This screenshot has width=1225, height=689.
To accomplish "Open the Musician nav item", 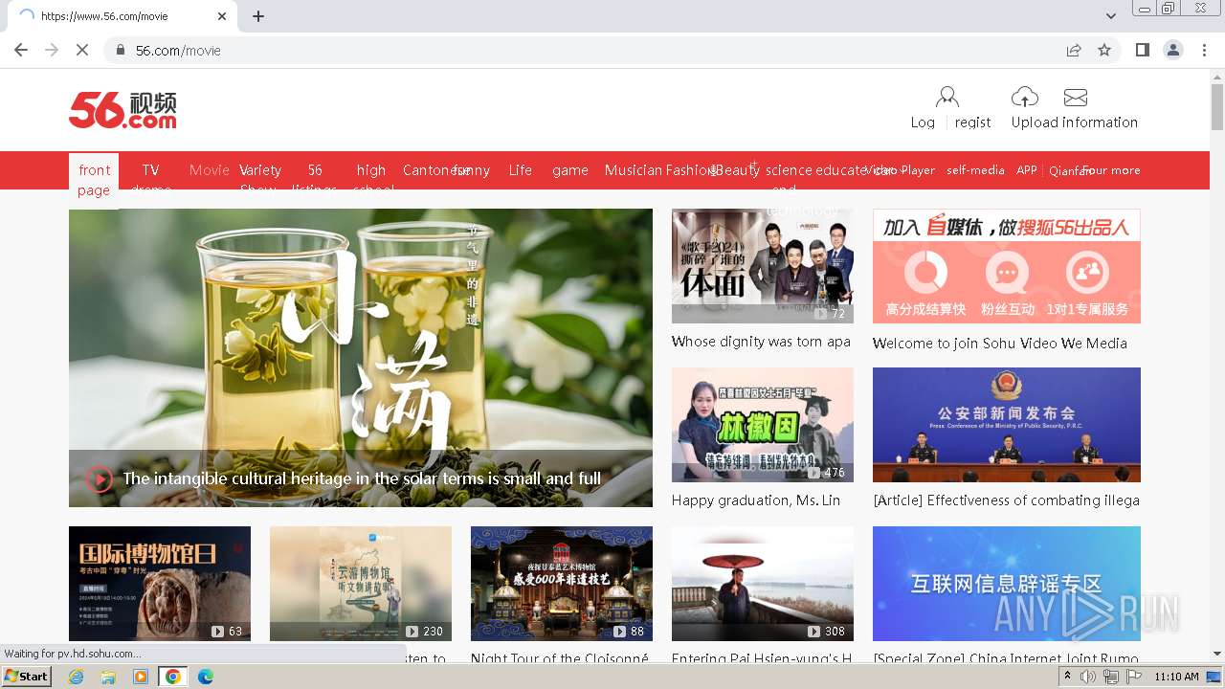I will 634,170.
